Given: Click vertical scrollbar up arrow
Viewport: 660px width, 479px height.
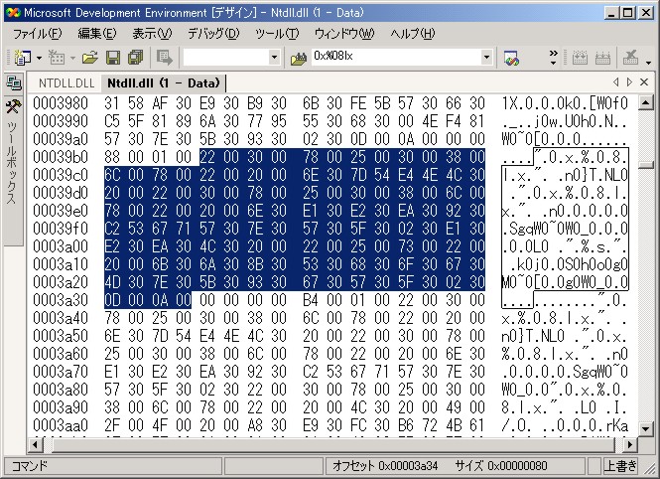Looking at the screenshot, I should click(645, 102).
